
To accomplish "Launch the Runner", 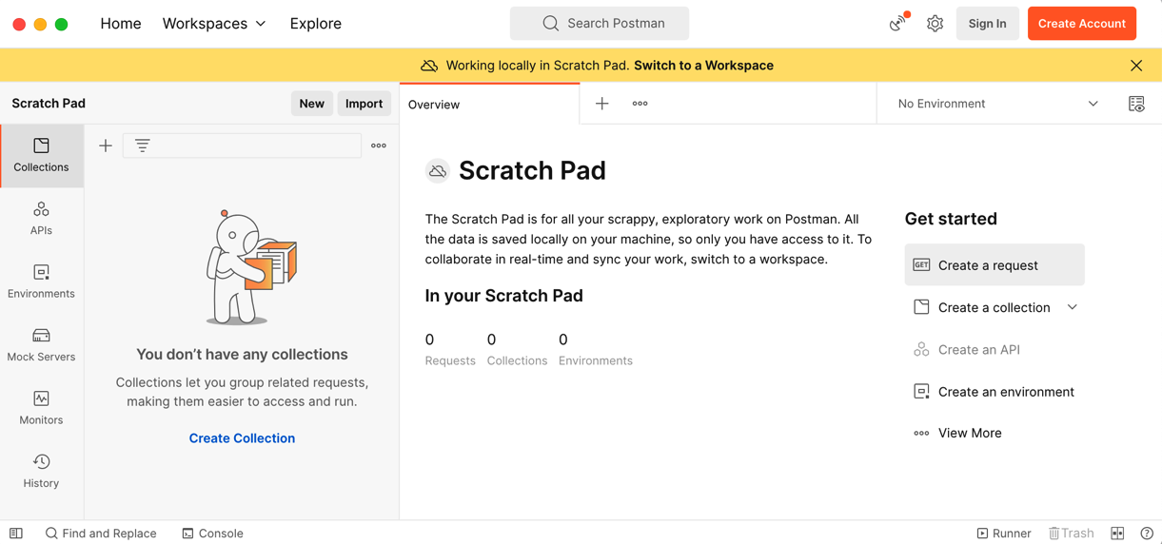I will (x=1004, y=534).
